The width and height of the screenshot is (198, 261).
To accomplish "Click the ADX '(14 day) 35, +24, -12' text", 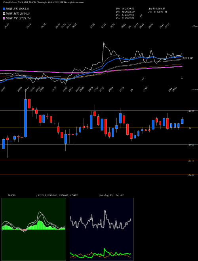I will click(111, 195).
